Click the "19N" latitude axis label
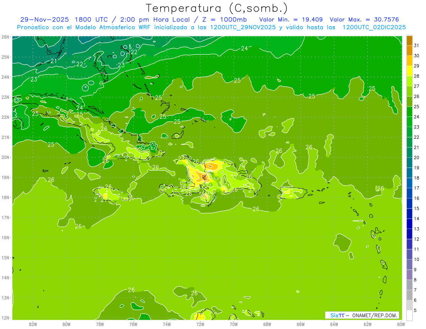 point(5,177)
